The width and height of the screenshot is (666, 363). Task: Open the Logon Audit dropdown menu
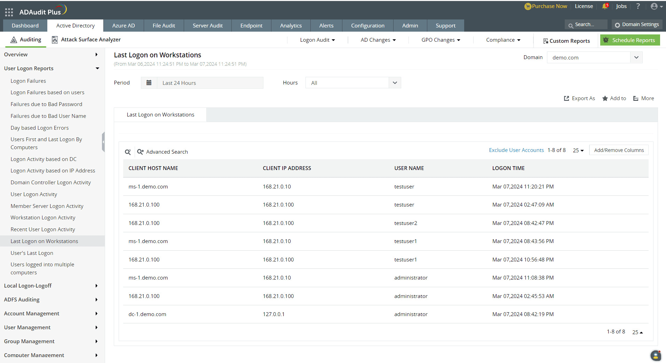pyautogui.click(x=317, y=40)
